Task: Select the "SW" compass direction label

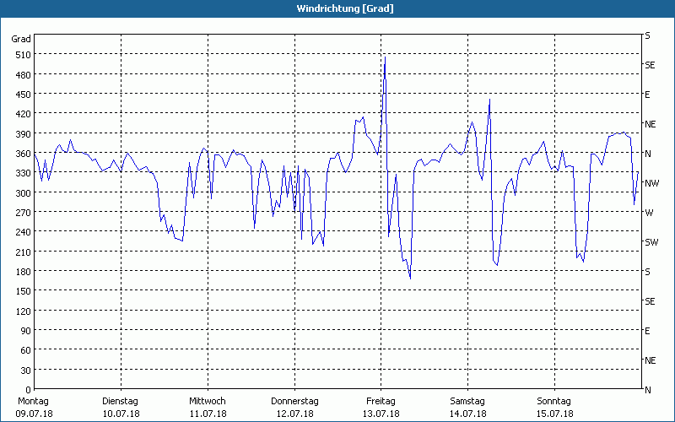Action: 651,242
